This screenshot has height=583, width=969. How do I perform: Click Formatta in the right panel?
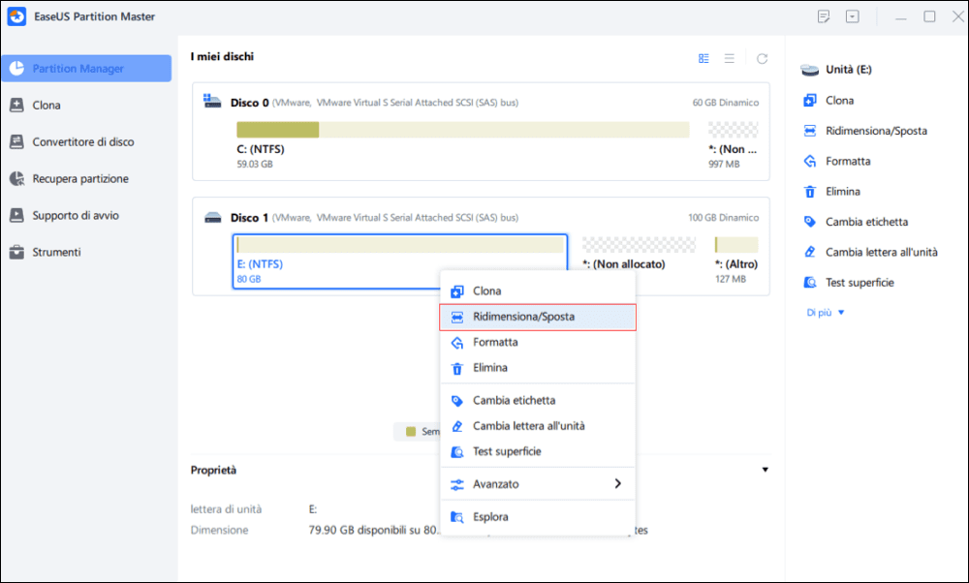tap(837, 161)
